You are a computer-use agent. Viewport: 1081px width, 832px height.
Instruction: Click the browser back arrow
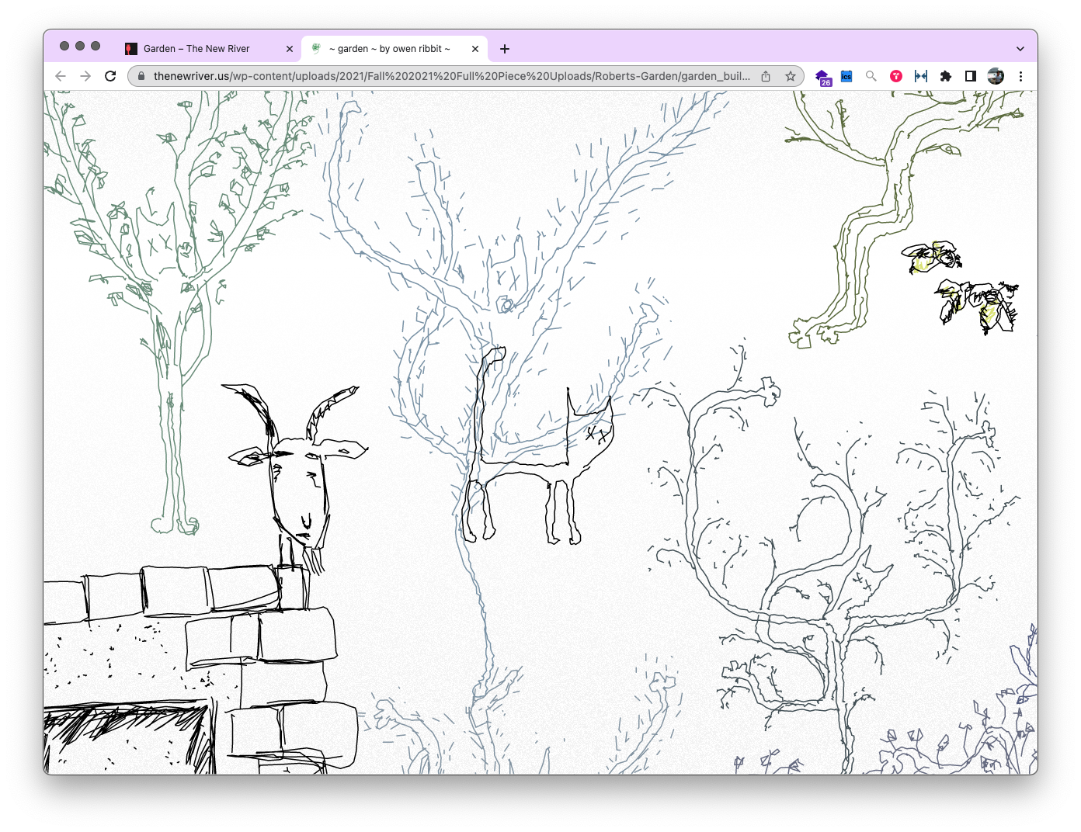coord(61,76)
